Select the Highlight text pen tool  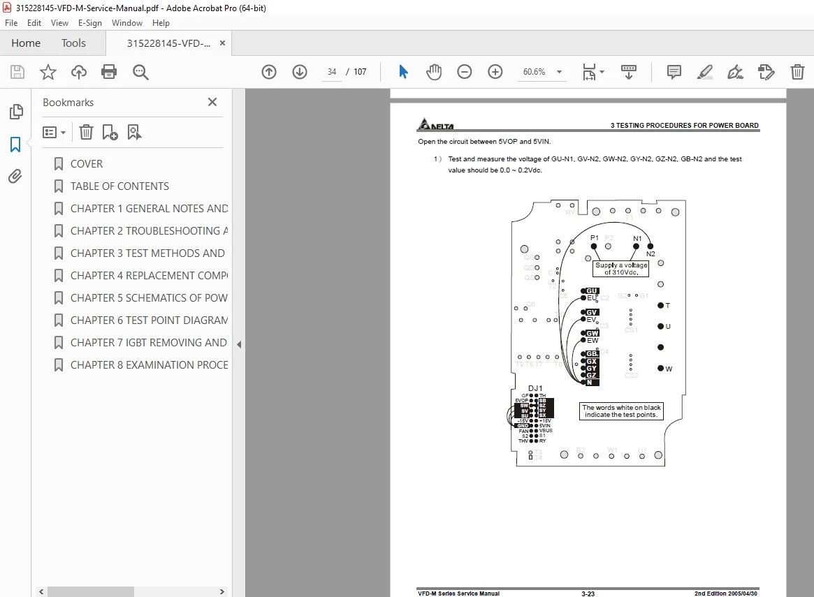click(x=704, y=72)
